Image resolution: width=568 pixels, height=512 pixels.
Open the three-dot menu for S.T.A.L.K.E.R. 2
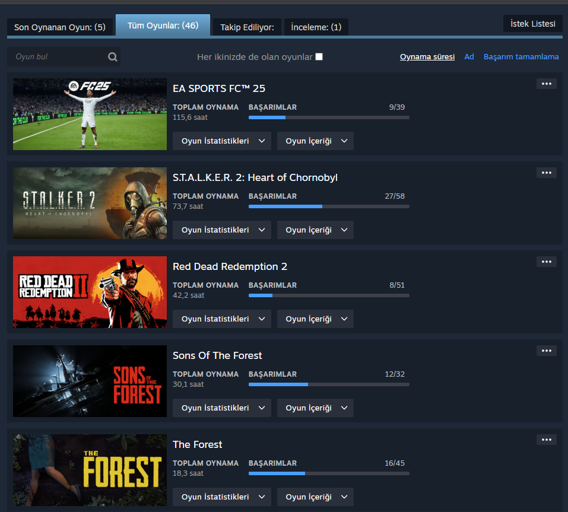tap(546, 173)
